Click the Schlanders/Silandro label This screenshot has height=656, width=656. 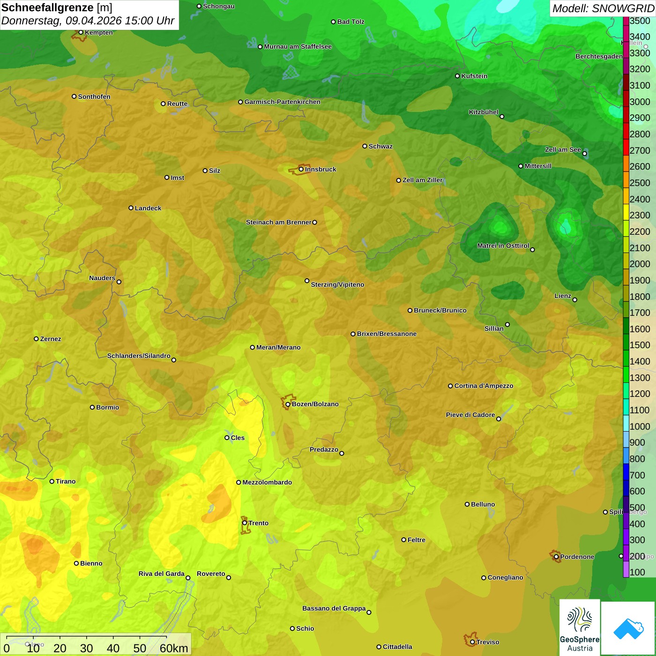pos(139,356)
